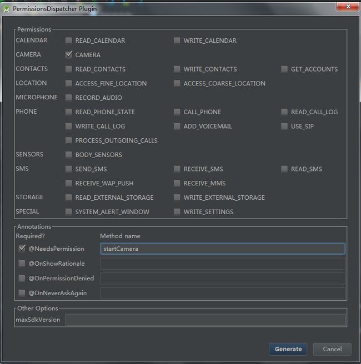Click the Android icon in the title bar
361x364 pixels.
pos(6,9)
